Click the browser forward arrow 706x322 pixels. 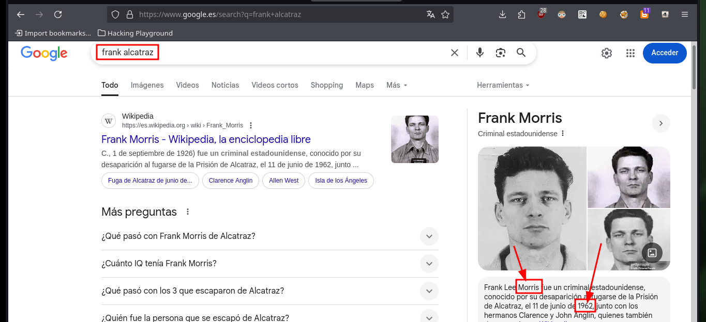point(39,14)
